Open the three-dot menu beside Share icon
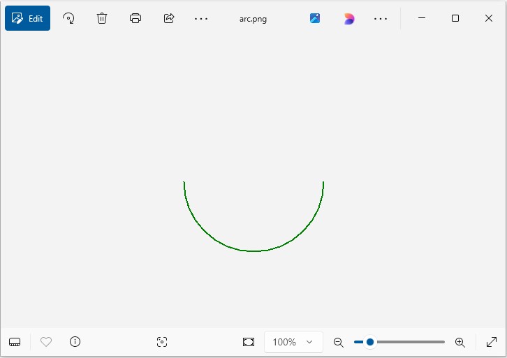The image size is (507, 358). (x=201, y=19)
